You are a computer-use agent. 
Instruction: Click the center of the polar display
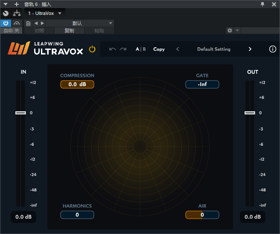tap(140, 147)
